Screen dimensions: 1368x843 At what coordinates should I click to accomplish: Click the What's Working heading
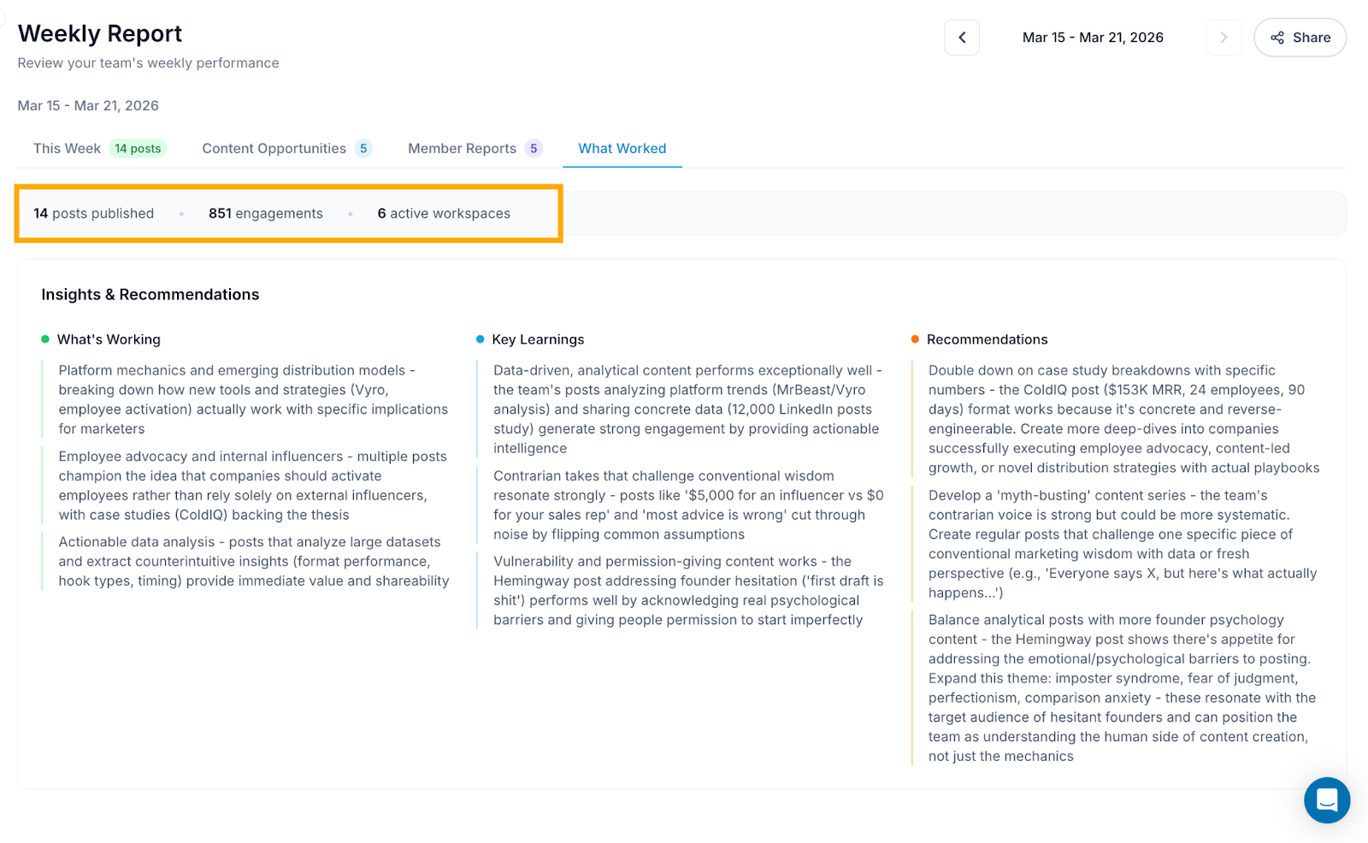(109, 339)
